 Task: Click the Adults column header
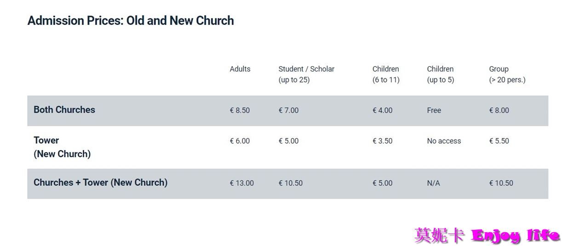240,69
